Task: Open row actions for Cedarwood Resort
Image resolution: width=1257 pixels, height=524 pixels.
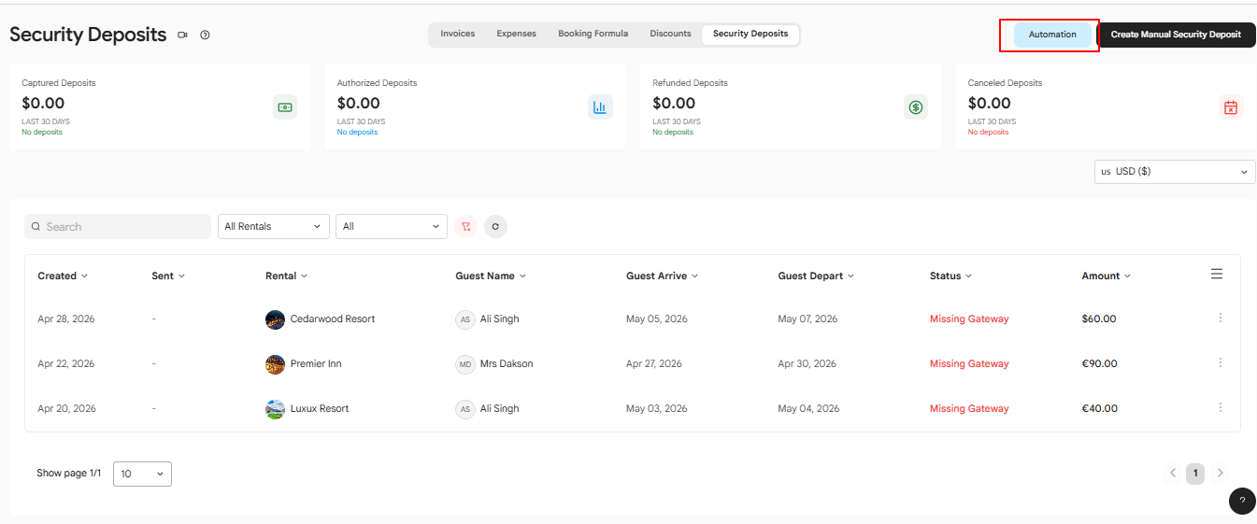Action: (1220, 319)
